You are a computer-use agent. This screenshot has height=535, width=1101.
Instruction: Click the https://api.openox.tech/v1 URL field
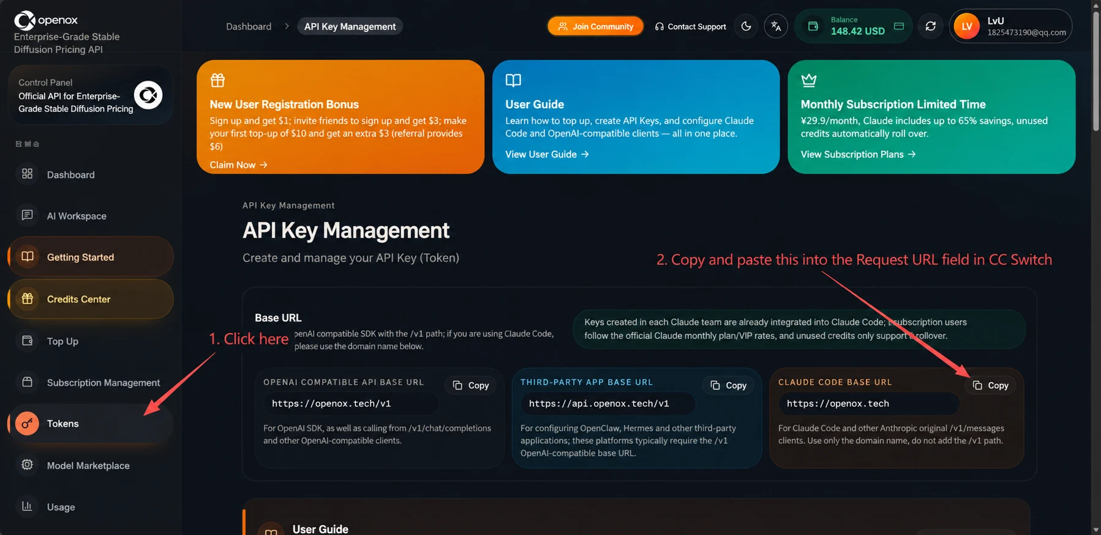click(x=608, y=404)
